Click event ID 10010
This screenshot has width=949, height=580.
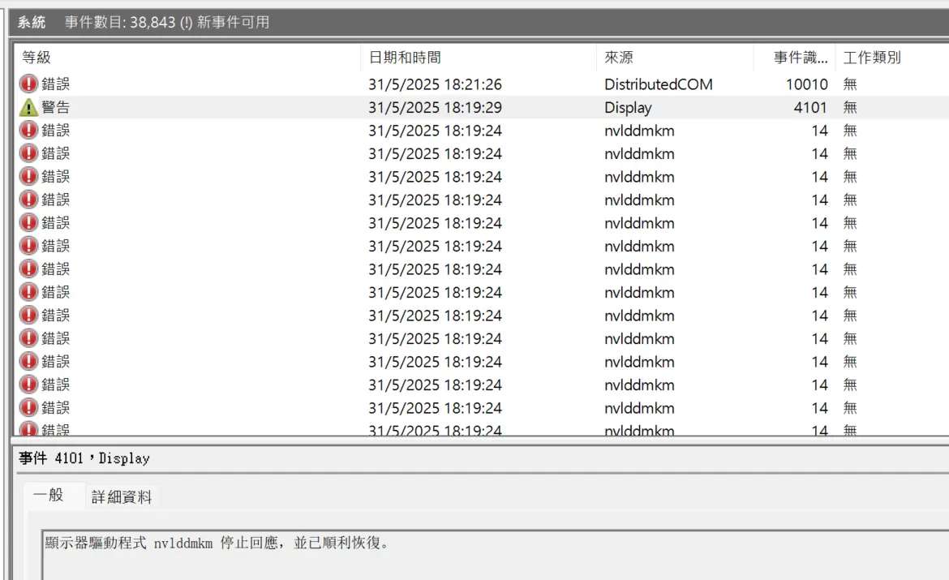(x=806, y=84)
